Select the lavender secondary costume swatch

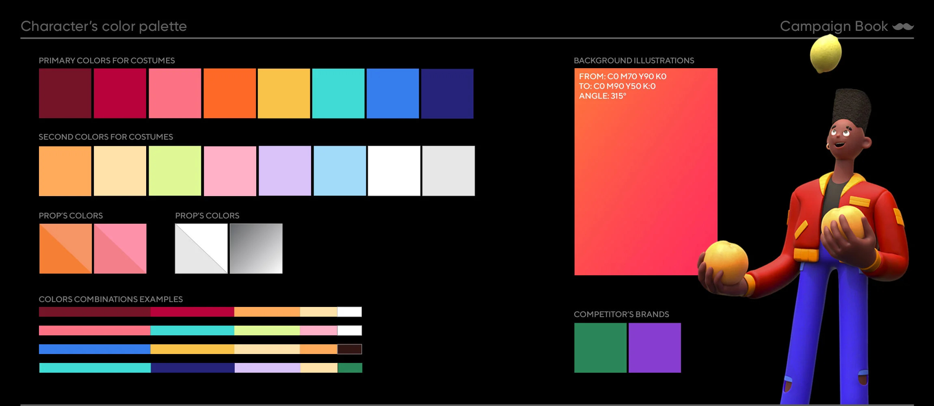click(285, 171)
